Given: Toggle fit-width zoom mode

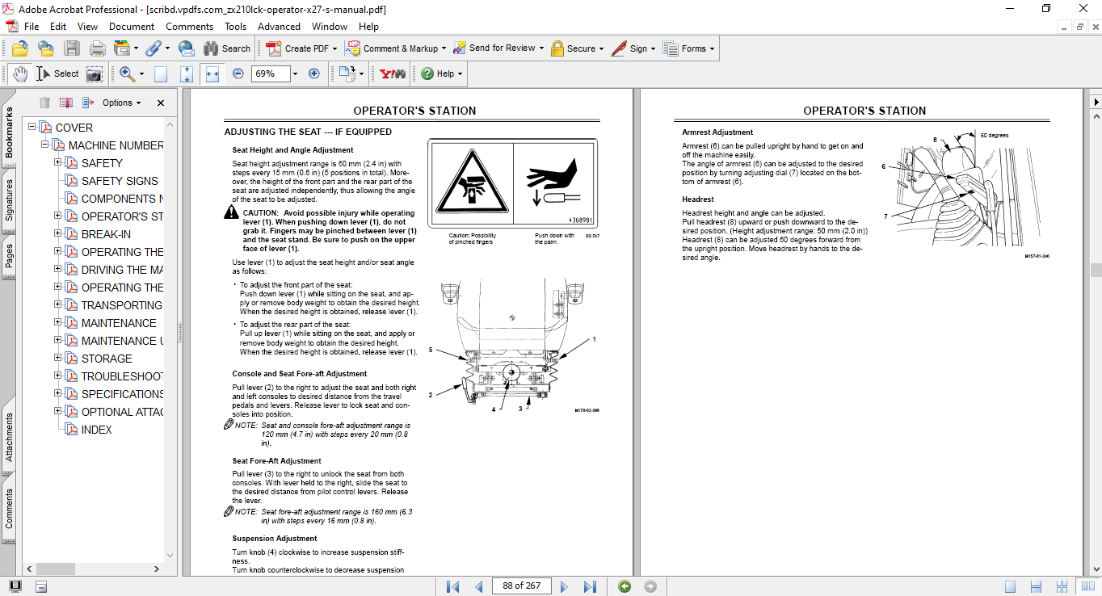Looking at the screenshot, I should coord(212,73).
